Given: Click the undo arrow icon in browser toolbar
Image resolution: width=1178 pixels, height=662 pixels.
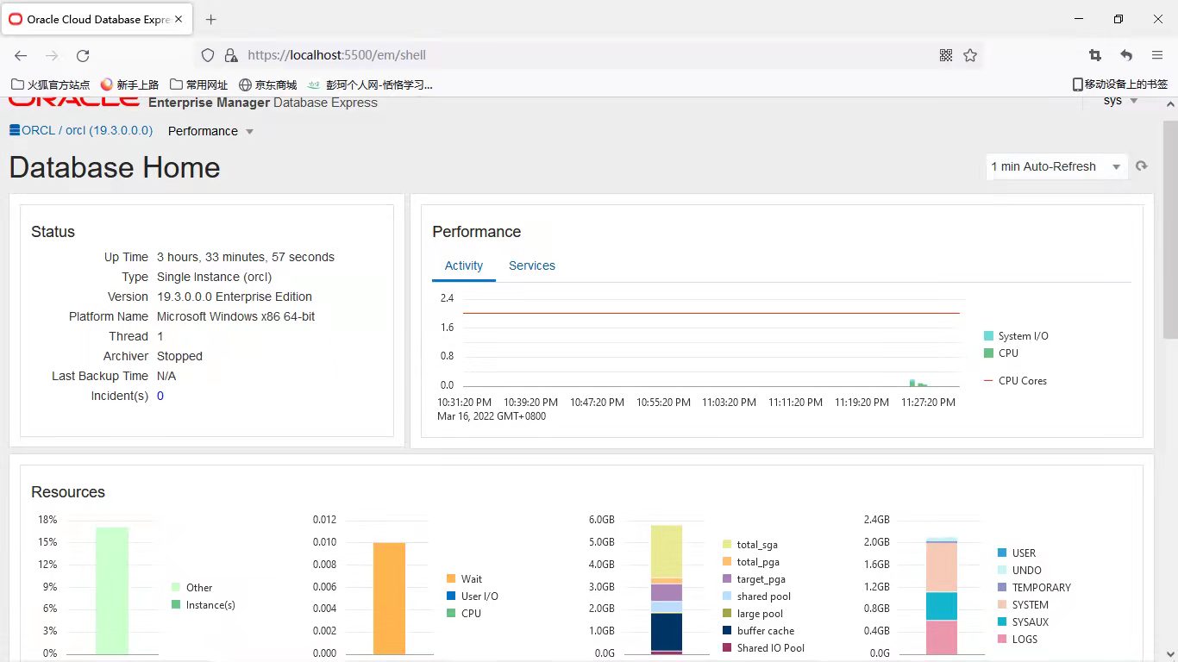Looking at the screenshot, I should (x=1126, y=55).
